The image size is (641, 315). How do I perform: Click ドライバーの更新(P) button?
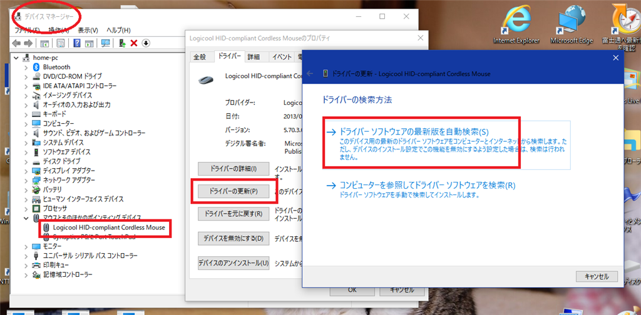[x=233, y=191]
